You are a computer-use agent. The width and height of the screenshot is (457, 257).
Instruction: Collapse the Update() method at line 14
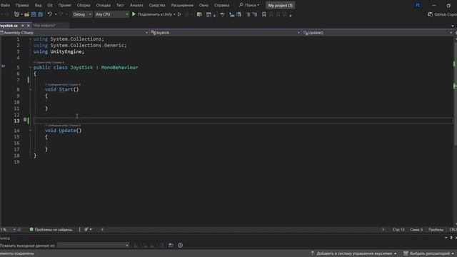(30, 131)
